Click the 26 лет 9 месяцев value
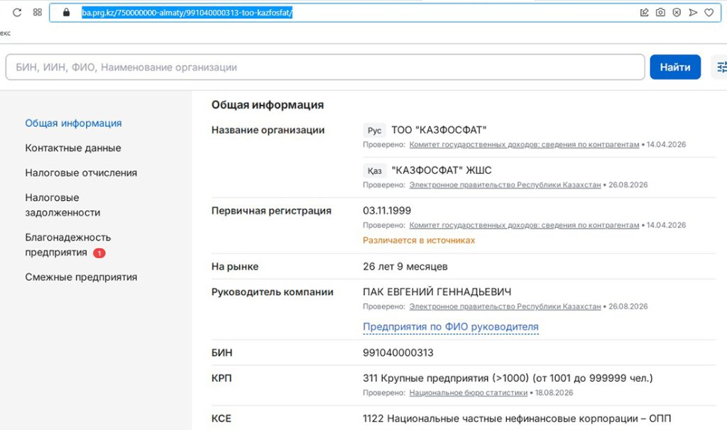Screen dimensions: 727x430 tap(405, 267)
